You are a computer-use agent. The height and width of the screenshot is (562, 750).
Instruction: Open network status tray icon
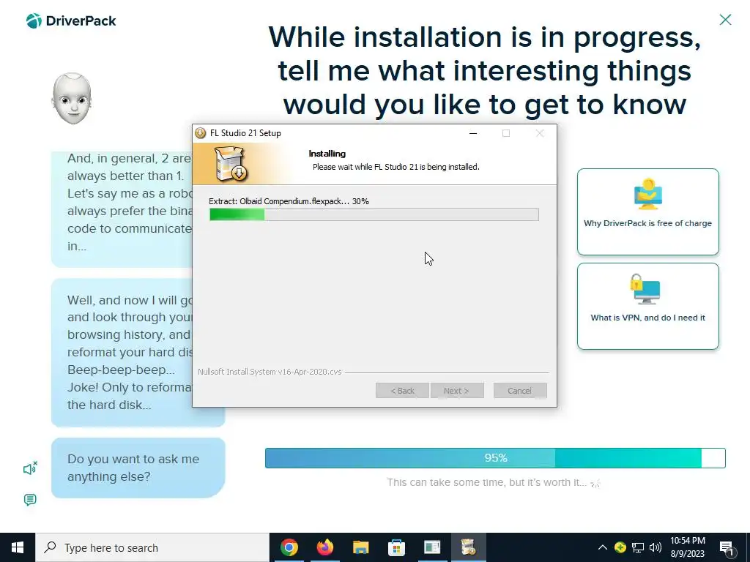[638, 547]
